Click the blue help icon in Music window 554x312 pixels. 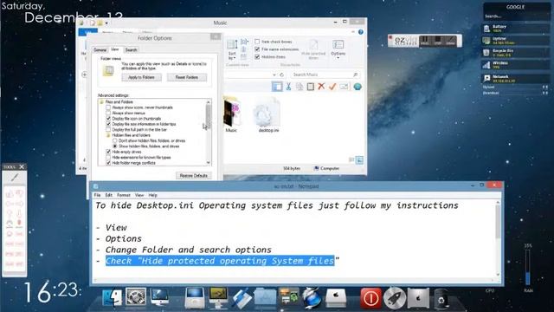[x=361, y=32]
